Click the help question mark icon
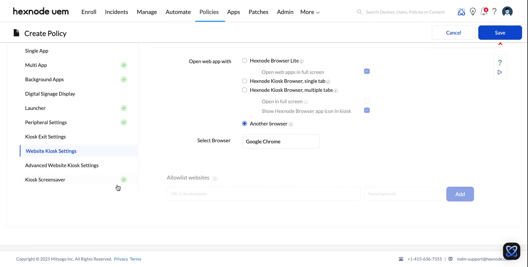Image resolution: width=528 pixels, height=267 pixels. click(x=494, y=12)
